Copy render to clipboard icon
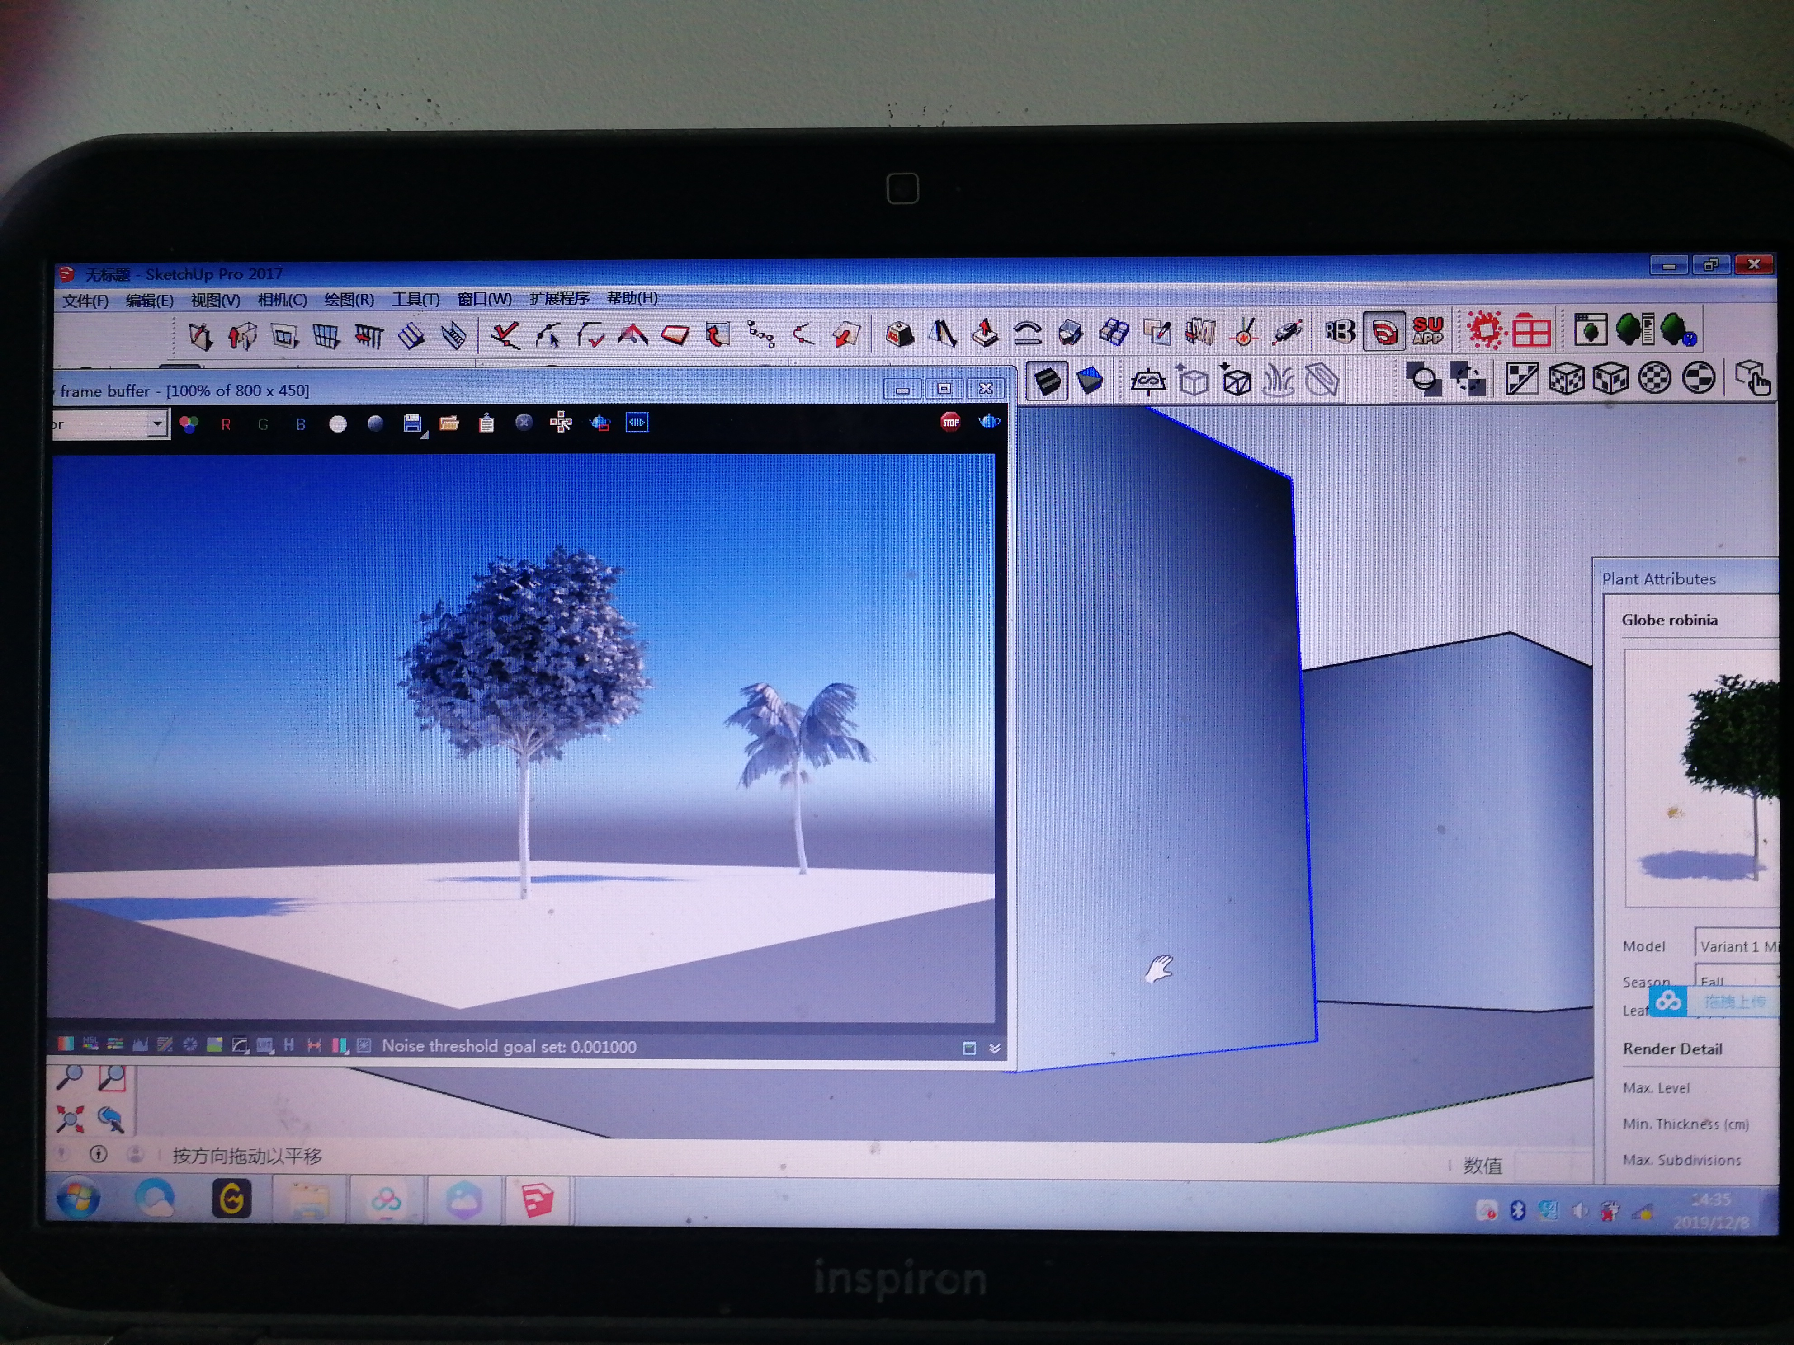This screenshot has height=1345, width=1794. point(486,423)
